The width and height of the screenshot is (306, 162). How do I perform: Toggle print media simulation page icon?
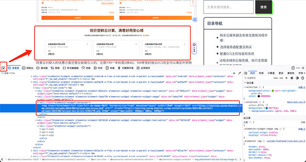tap(303, 78)
